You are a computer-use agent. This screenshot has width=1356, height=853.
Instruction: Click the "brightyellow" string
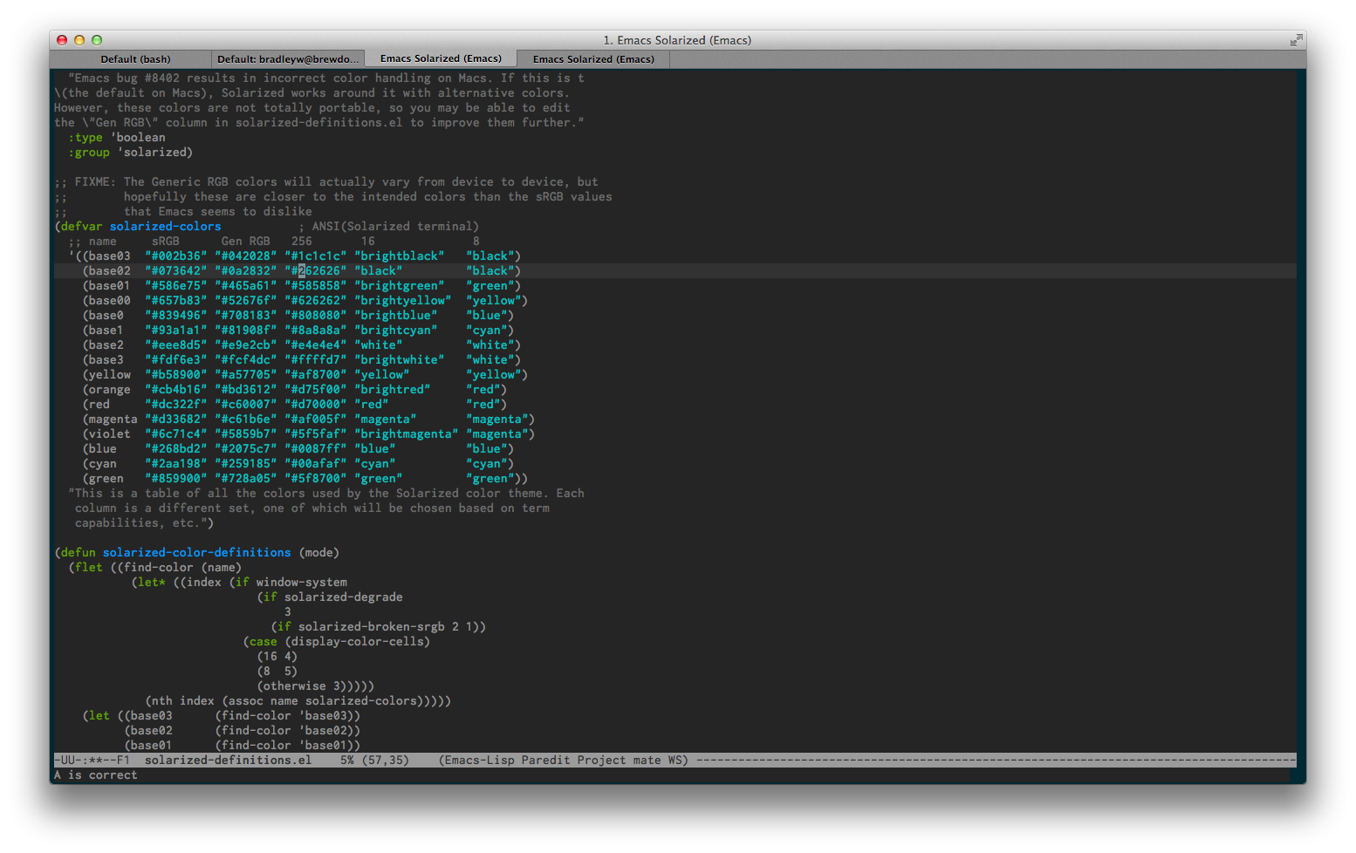pos(403,301)
